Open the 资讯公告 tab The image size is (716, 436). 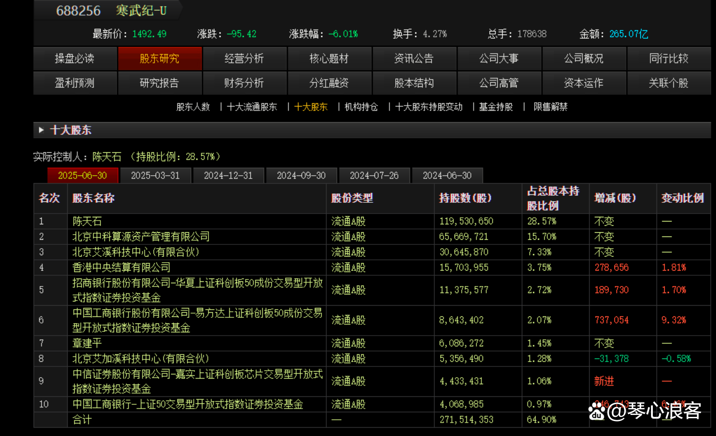coord(414,58)
